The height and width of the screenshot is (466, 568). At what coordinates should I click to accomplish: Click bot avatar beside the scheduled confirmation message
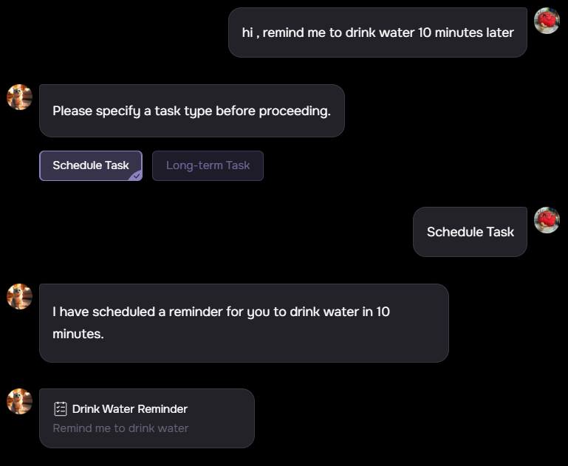tap(19, 296)
